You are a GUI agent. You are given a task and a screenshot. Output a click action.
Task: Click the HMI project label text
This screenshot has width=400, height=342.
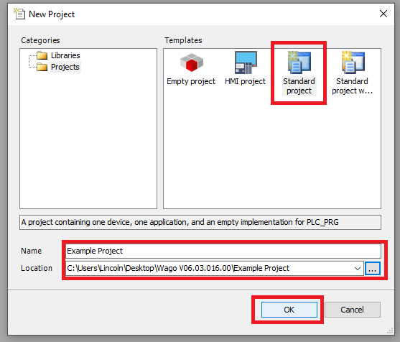click(x=245, y=81)
